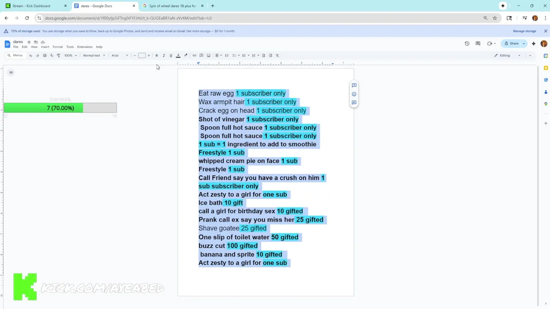
Task: Open the bulleted list dropdown
Action: (245, 55)
